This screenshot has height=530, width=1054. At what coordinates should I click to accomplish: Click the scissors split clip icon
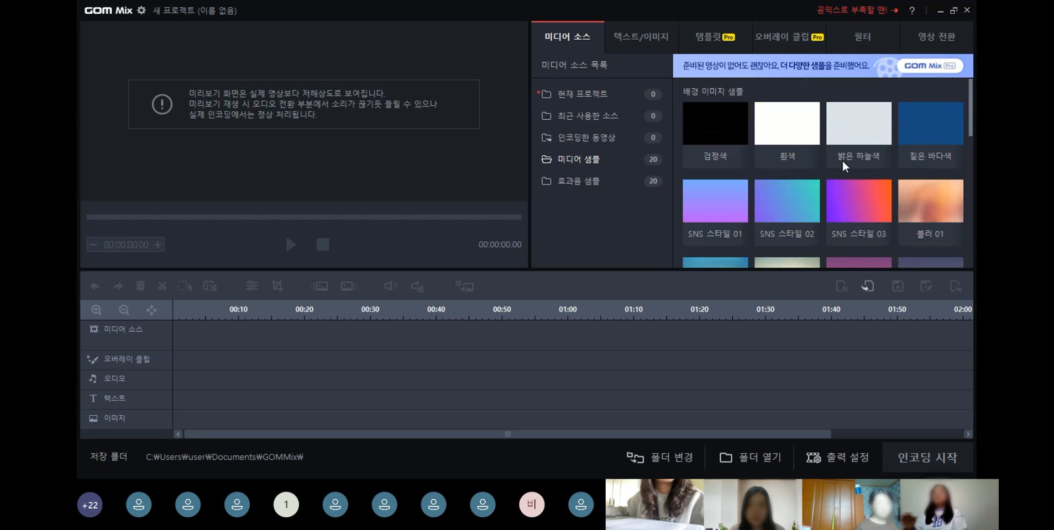162,286
